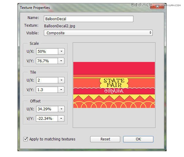Expand the Scale V/Y dropdown arrow
Image resolution: width=184 pixels, height=157 pixels.
(61, 61)
